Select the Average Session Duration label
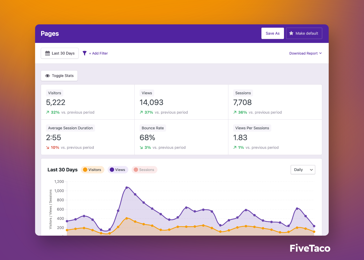The height and width of the screenshot is (260, 364). pos(70,128)
